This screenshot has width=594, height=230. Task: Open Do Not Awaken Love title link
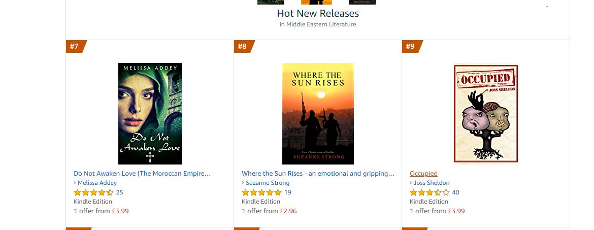point(142,174)
